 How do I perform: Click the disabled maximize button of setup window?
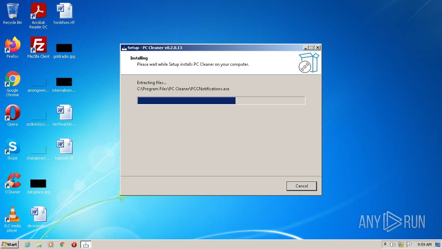pyautogui.click(x=311, y=48)
